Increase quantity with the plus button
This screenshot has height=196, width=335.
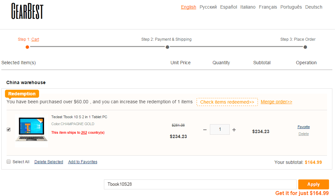pos(234,130)
